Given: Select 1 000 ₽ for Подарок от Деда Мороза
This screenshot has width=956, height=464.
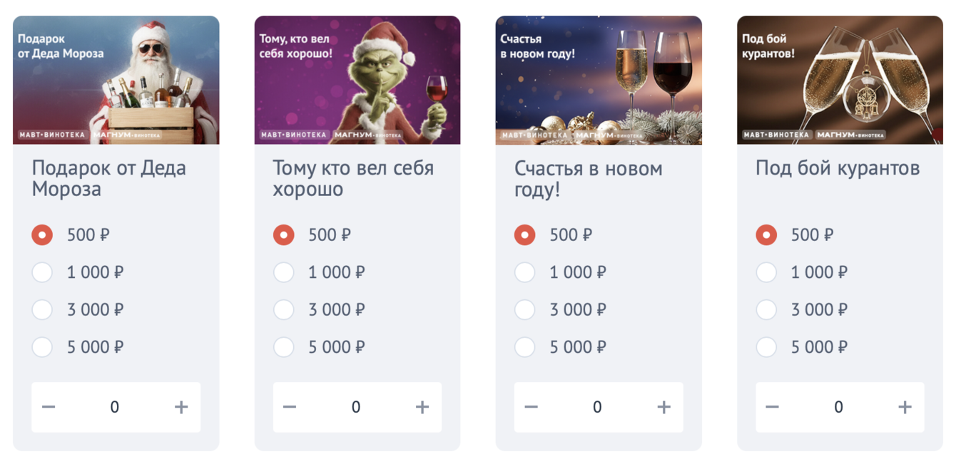Looking at the screenshot, I should click(x=42, y=272).
